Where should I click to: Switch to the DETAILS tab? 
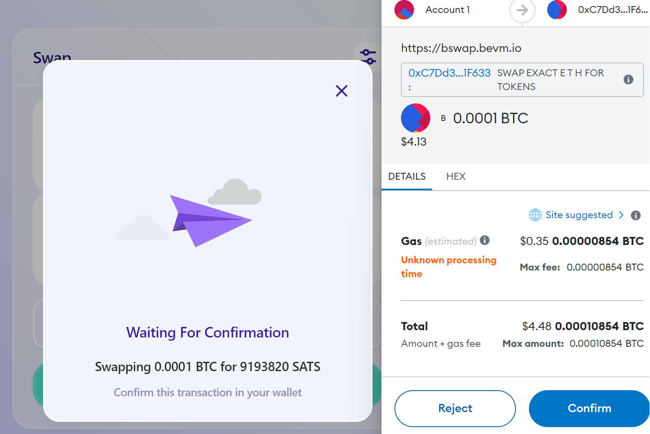(407, 176)
